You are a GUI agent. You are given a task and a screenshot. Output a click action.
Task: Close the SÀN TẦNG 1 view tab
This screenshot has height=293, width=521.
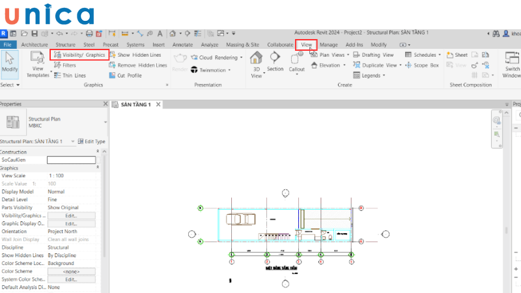click(x=157, y=104)
